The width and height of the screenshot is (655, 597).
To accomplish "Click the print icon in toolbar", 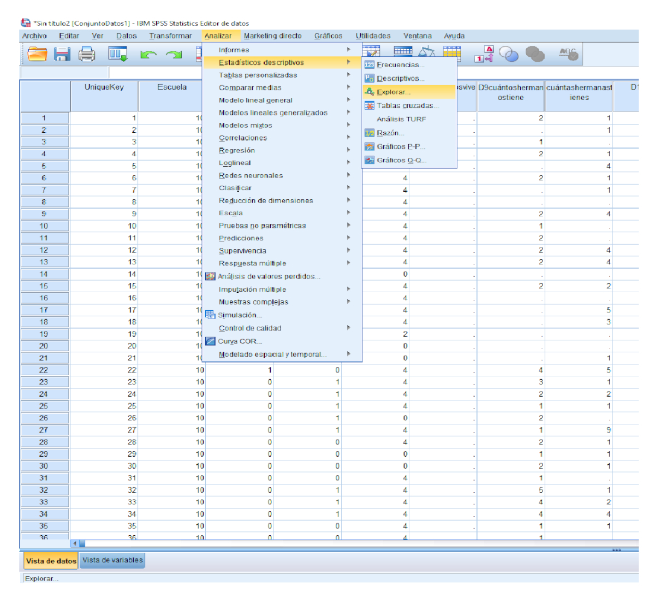I will coord(87,54).
